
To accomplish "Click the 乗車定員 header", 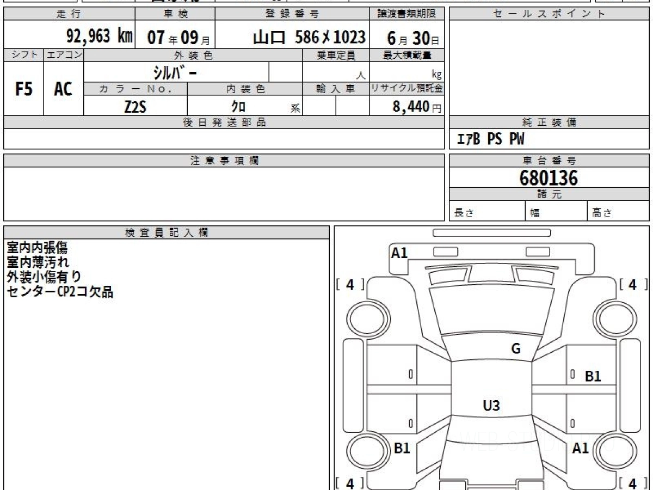I will click(x=336, y=55).
